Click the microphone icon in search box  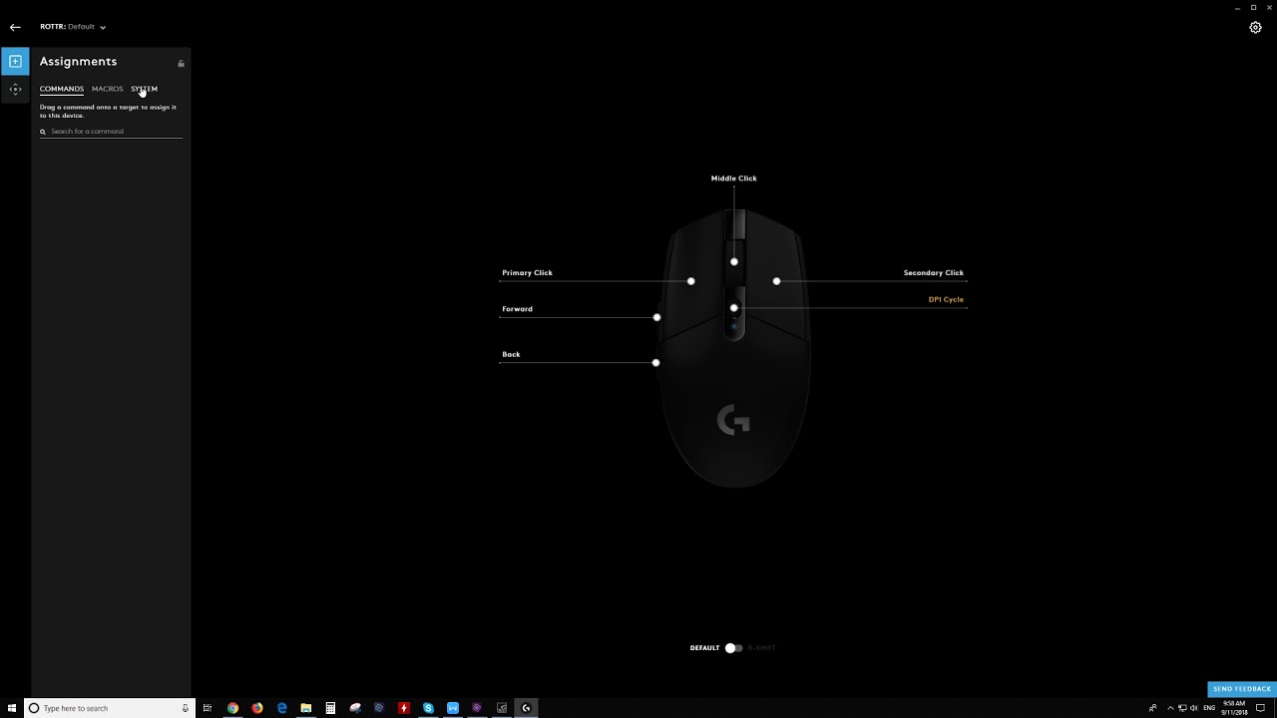(x=185, y=708)
